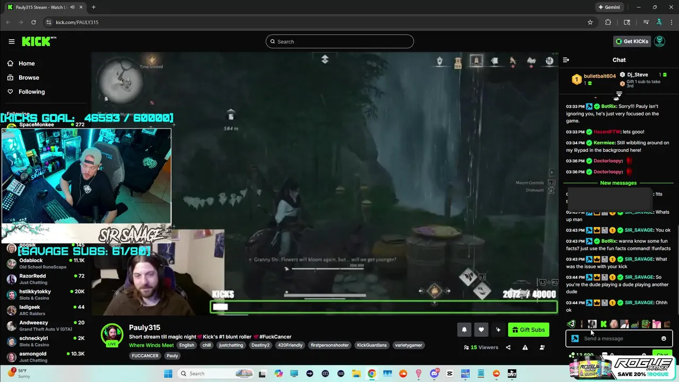Toggle follow heart button

click(481, 329)
